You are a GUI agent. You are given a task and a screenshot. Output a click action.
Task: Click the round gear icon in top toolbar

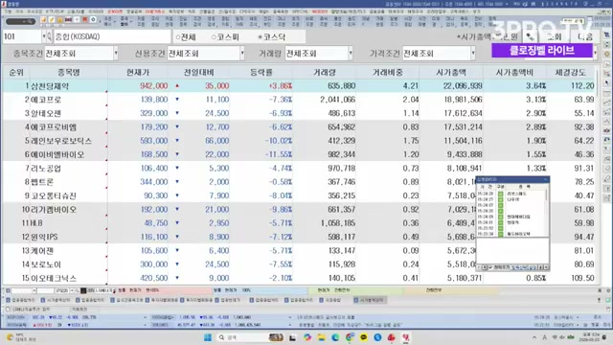pos(93,19)
